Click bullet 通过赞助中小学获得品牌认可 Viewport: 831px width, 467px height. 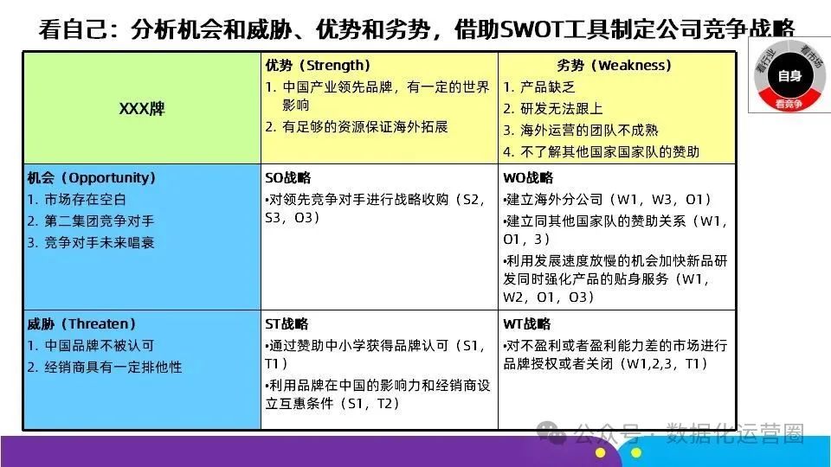pyautogui.click(x=375, y=355)
